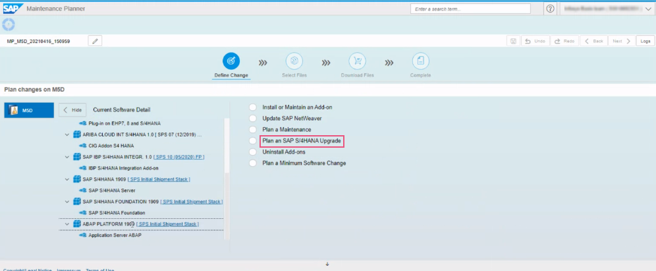Image resolution: width=656 pixels, height=271 pixels.
Task: Click the Download Files step label
Action: point(357,75)
